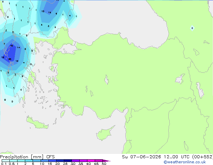Click the legend swatch between 0.5 and 1
Viewport: 213px width, 165px height.
click(13, 161)
